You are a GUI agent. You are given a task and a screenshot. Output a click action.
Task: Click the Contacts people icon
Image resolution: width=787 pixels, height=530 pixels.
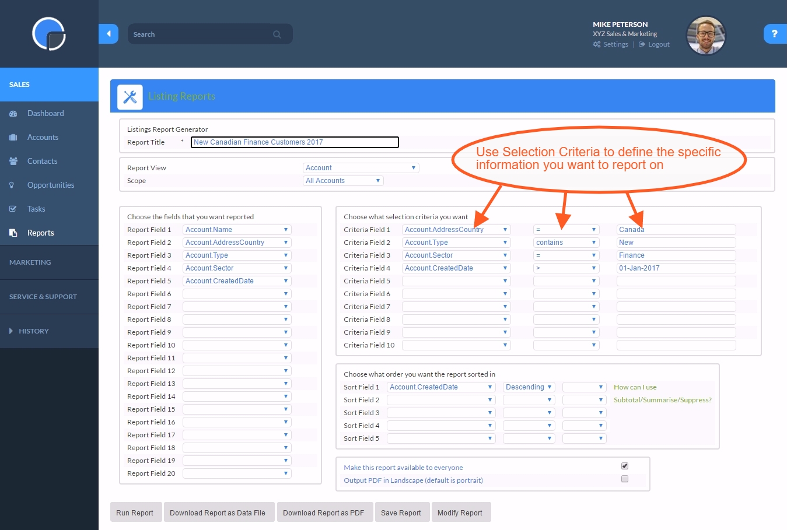click(x=13, y=162)
